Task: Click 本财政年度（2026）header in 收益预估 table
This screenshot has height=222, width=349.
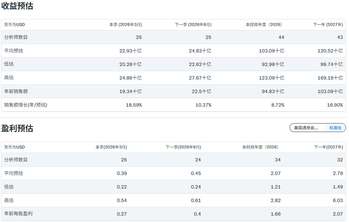Action: click(x=264, y=25)
